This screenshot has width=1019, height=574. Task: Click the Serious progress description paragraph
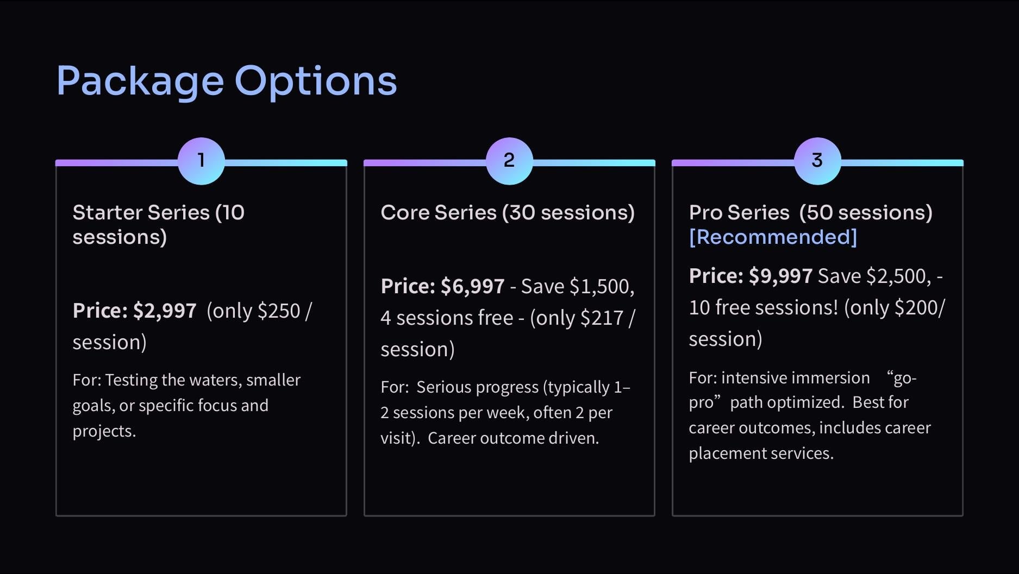click(505, 412)
